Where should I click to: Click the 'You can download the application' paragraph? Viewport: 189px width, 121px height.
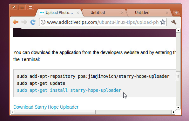pos(95,56)
